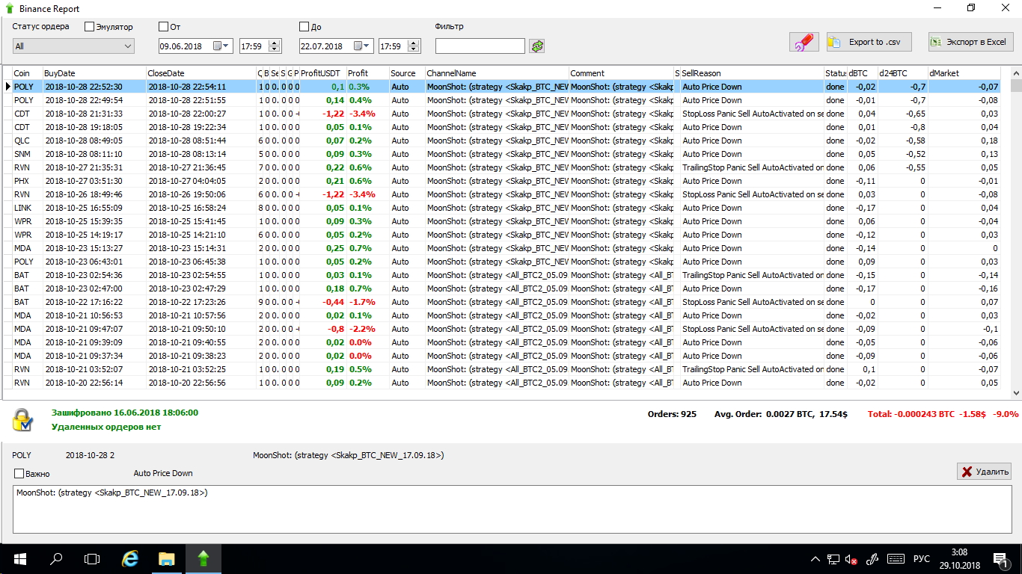
Task: Enable the Эмулятор checkbox
Action: pyautogui.click(x=90, y=27)
